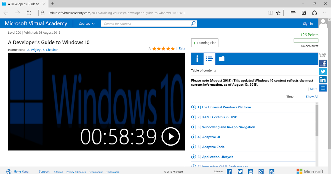331x174 pixels.
Task: Share page on Twitter sidebar icon
Action: (323, 71)
